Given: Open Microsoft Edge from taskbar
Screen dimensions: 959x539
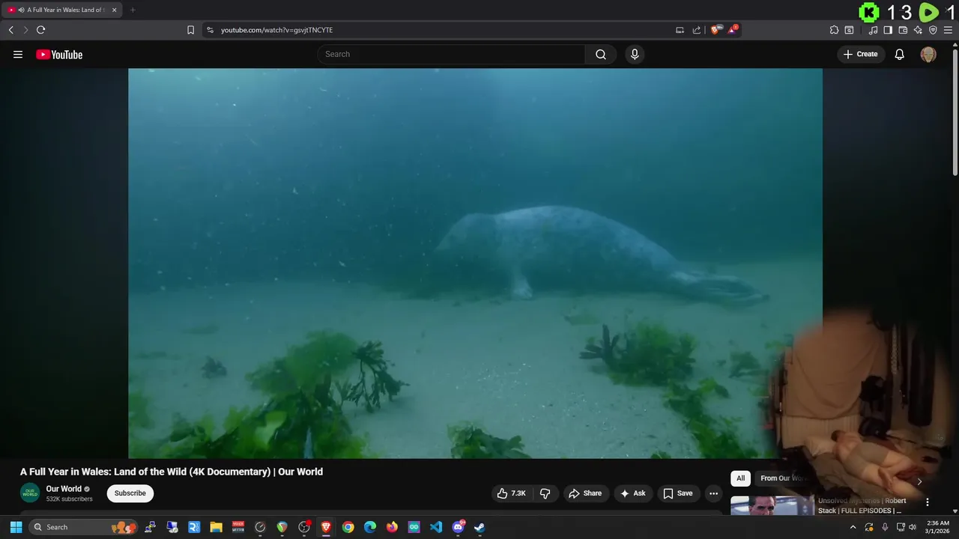Looking at the screenshot, I should coord(370,527).
